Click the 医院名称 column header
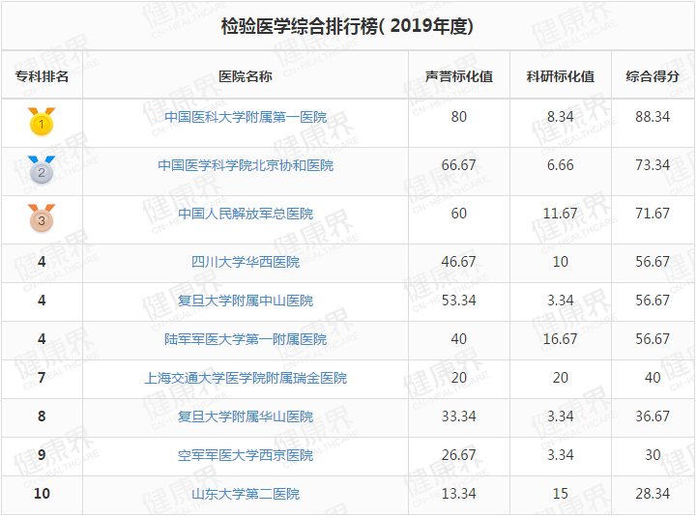Image resolution: width=697 pixels, height=517 pixels. (246, 76)
